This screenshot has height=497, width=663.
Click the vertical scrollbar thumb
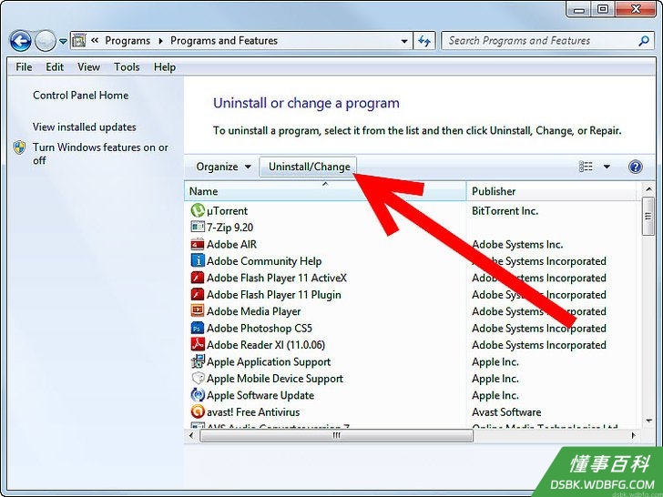tap(648, 216)
